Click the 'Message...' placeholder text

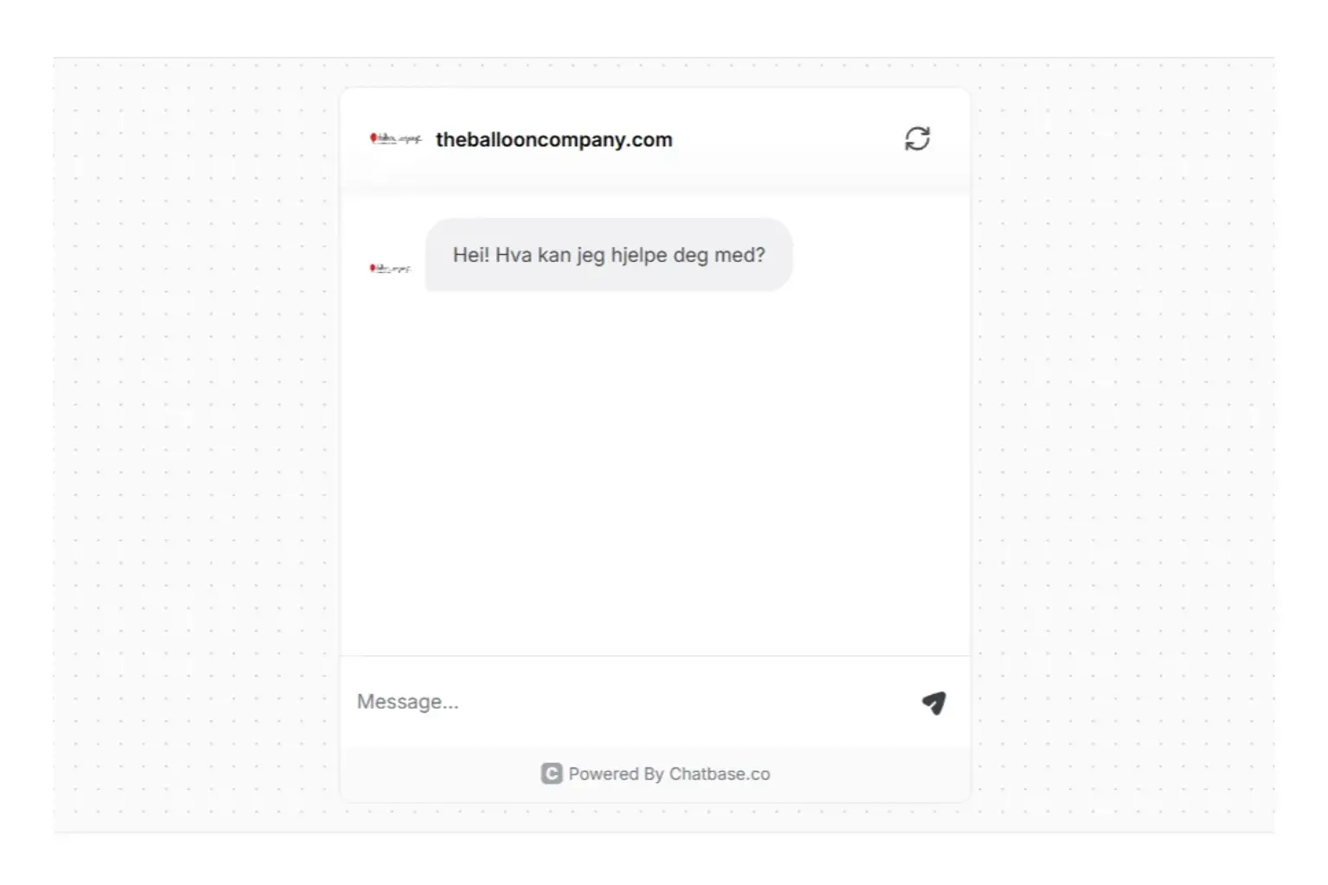(408, 702)
